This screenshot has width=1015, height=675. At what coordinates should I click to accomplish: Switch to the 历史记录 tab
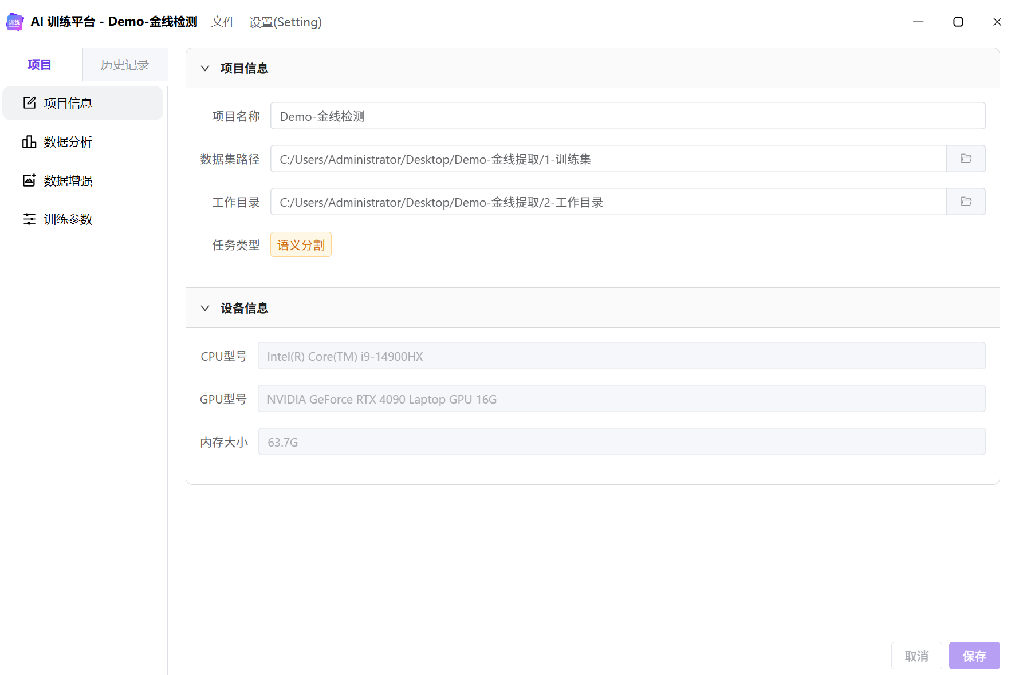[125, 65]
